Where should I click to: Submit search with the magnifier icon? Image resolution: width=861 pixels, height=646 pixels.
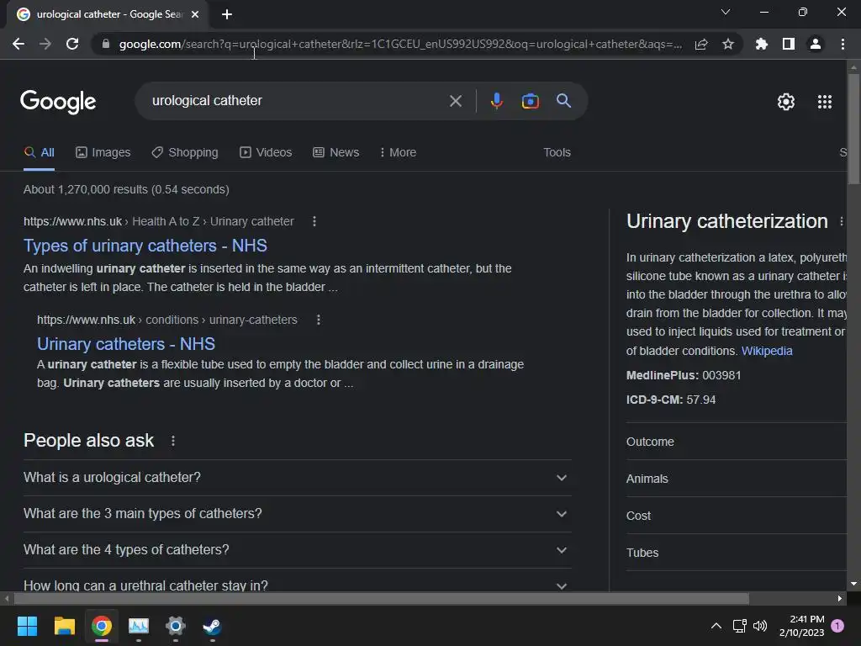563,101
